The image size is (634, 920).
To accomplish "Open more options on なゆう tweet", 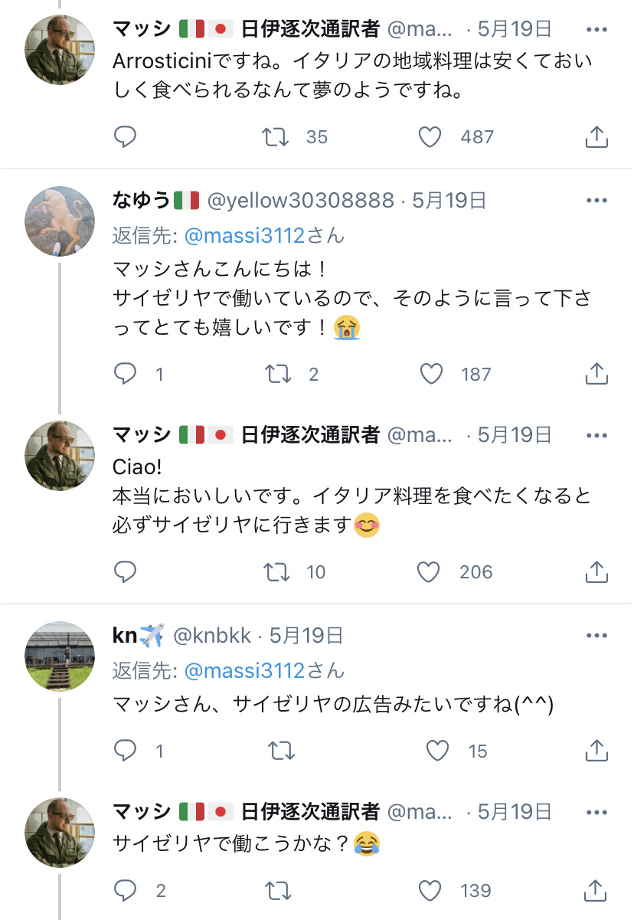I will [x=596, y=201].
